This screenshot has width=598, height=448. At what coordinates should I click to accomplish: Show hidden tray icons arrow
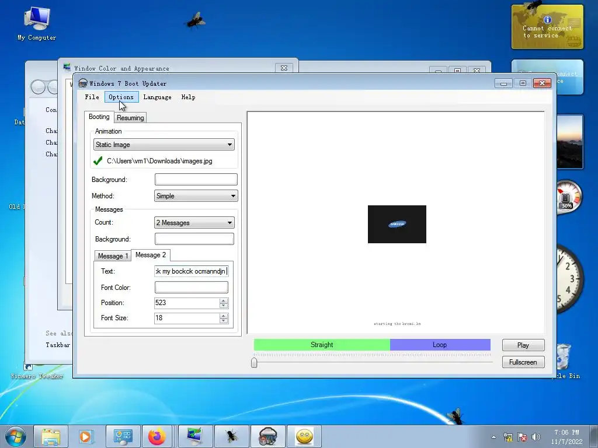(x=493, y=437)
